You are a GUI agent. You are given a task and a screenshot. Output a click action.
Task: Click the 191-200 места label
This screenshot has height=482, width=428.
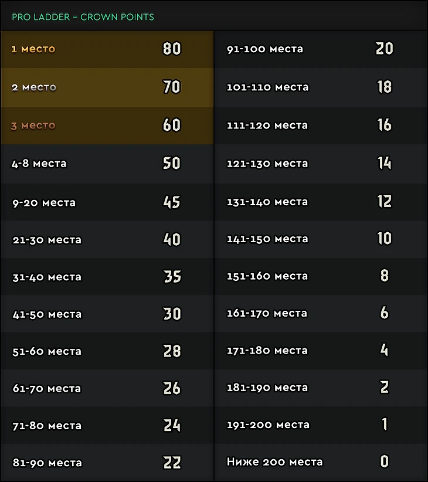(268, 425)
